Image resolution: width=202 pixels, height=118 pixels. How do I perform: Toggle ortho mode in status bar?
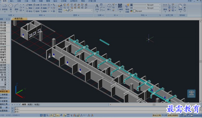48,115
